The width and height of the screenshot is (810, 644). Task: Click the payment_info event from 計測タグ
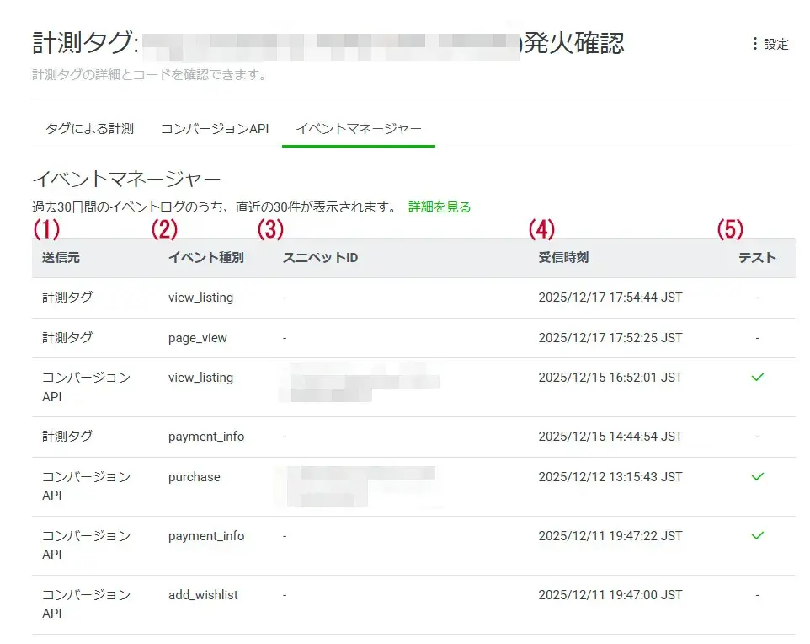coord(206,437)
